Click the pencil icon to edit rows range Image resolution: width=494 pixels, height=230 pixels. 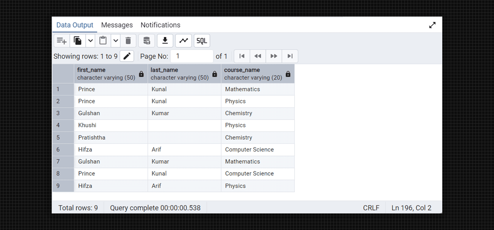127,56
